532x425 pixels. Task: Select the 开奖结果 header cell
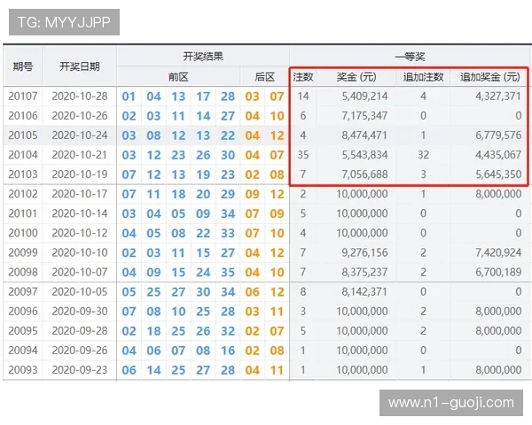[202, 56]
